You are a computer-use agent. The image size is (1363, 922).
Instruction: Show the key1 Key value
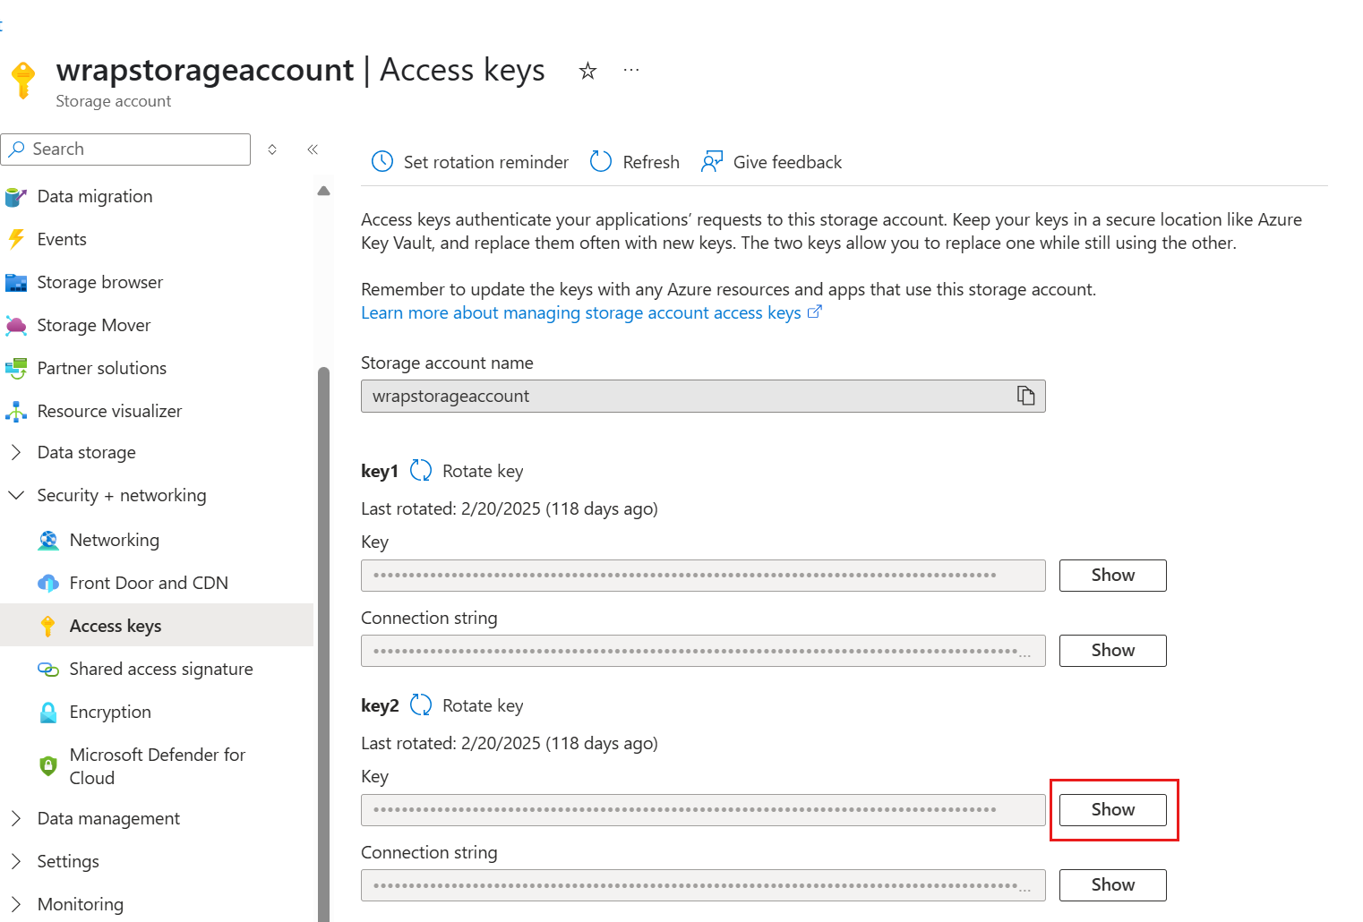click(1112, 576)
